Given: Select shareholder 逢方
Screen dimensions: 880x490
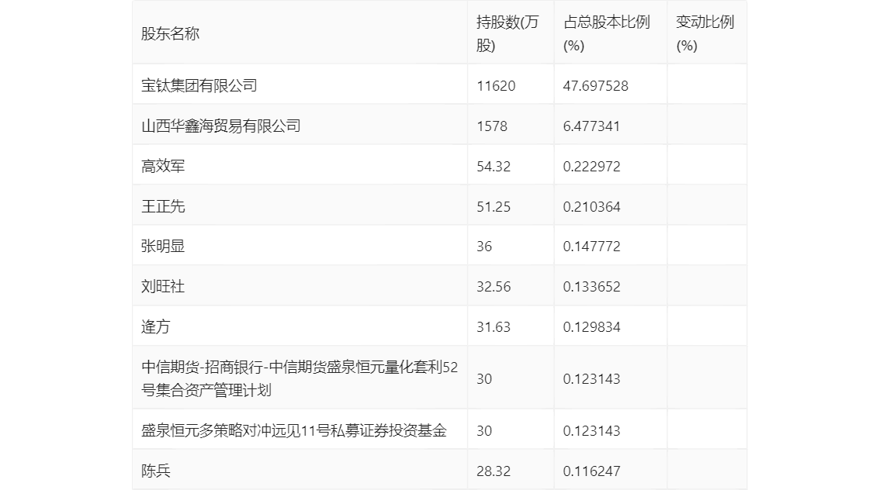Looking at the screenshot, I should pyautogui.click(x=155, y=327).
